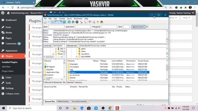Open the Site Manager dropdown arrow
Screen dimensions: 198x111
click(x=48, y=22)
